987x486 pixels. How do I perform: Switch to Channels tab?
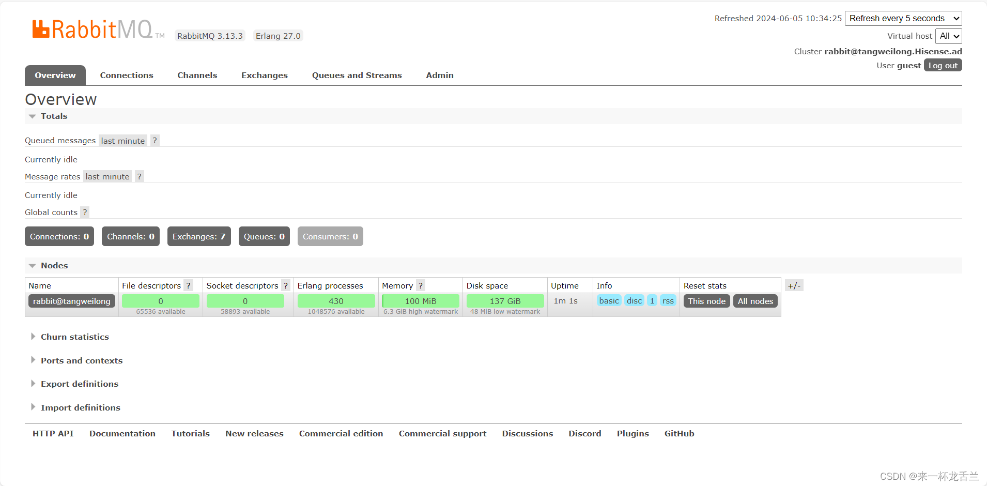[197, 75]
